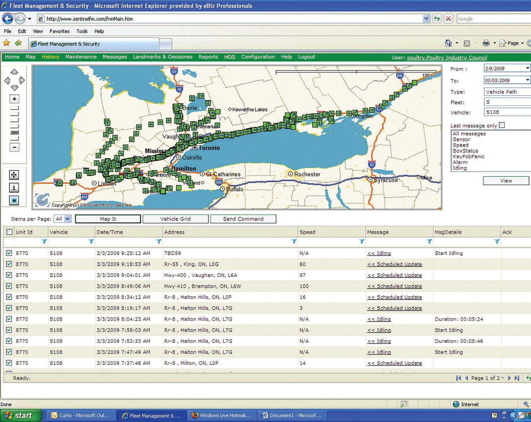Filter the Speed column
Image resolution: width=531 pixels, height=422 pixels.
(361, 241)
